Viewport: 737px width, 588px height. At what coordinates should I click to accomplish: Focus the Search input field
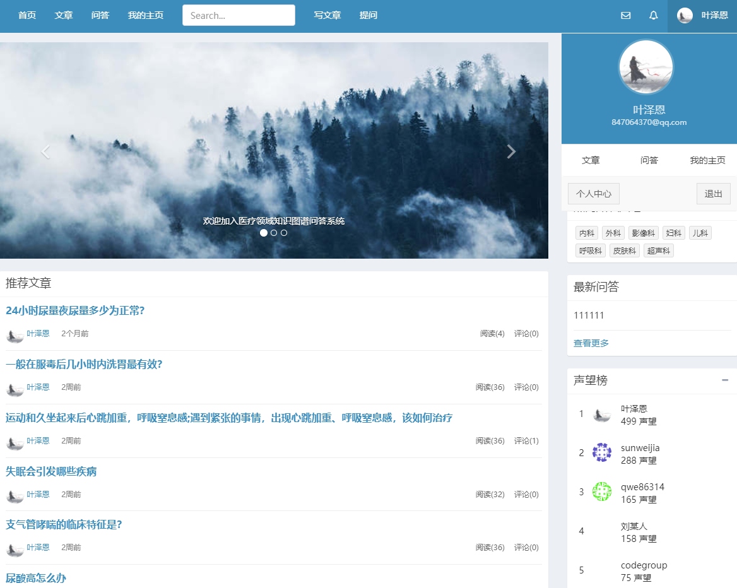point(239,16)
